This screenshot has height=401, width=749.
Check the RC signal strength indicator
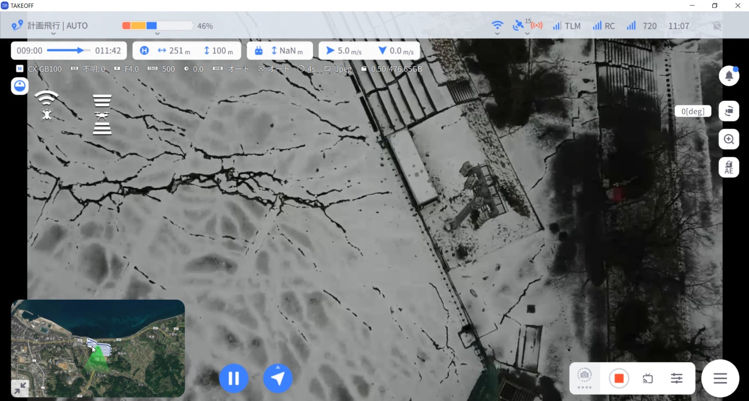point(604,26)
